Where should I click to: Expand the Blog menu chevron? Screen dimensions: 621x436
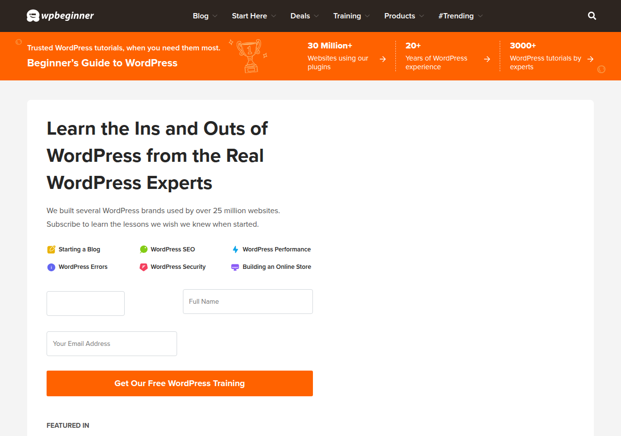(215, 16)
